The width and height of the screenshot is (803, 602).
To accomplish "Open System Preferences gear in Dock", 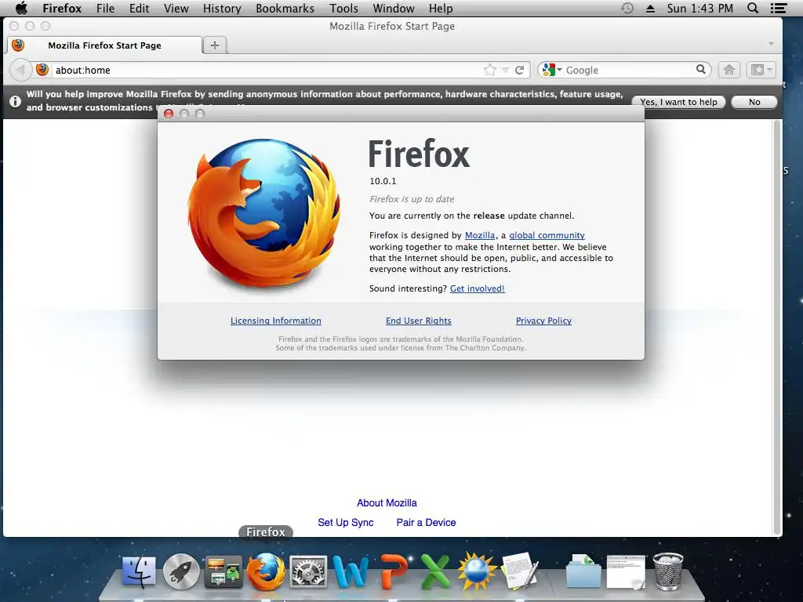I will pos(307,571).
